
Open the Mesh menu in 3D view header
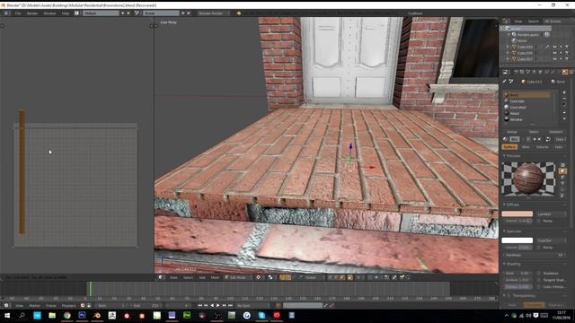coord(215,277)
